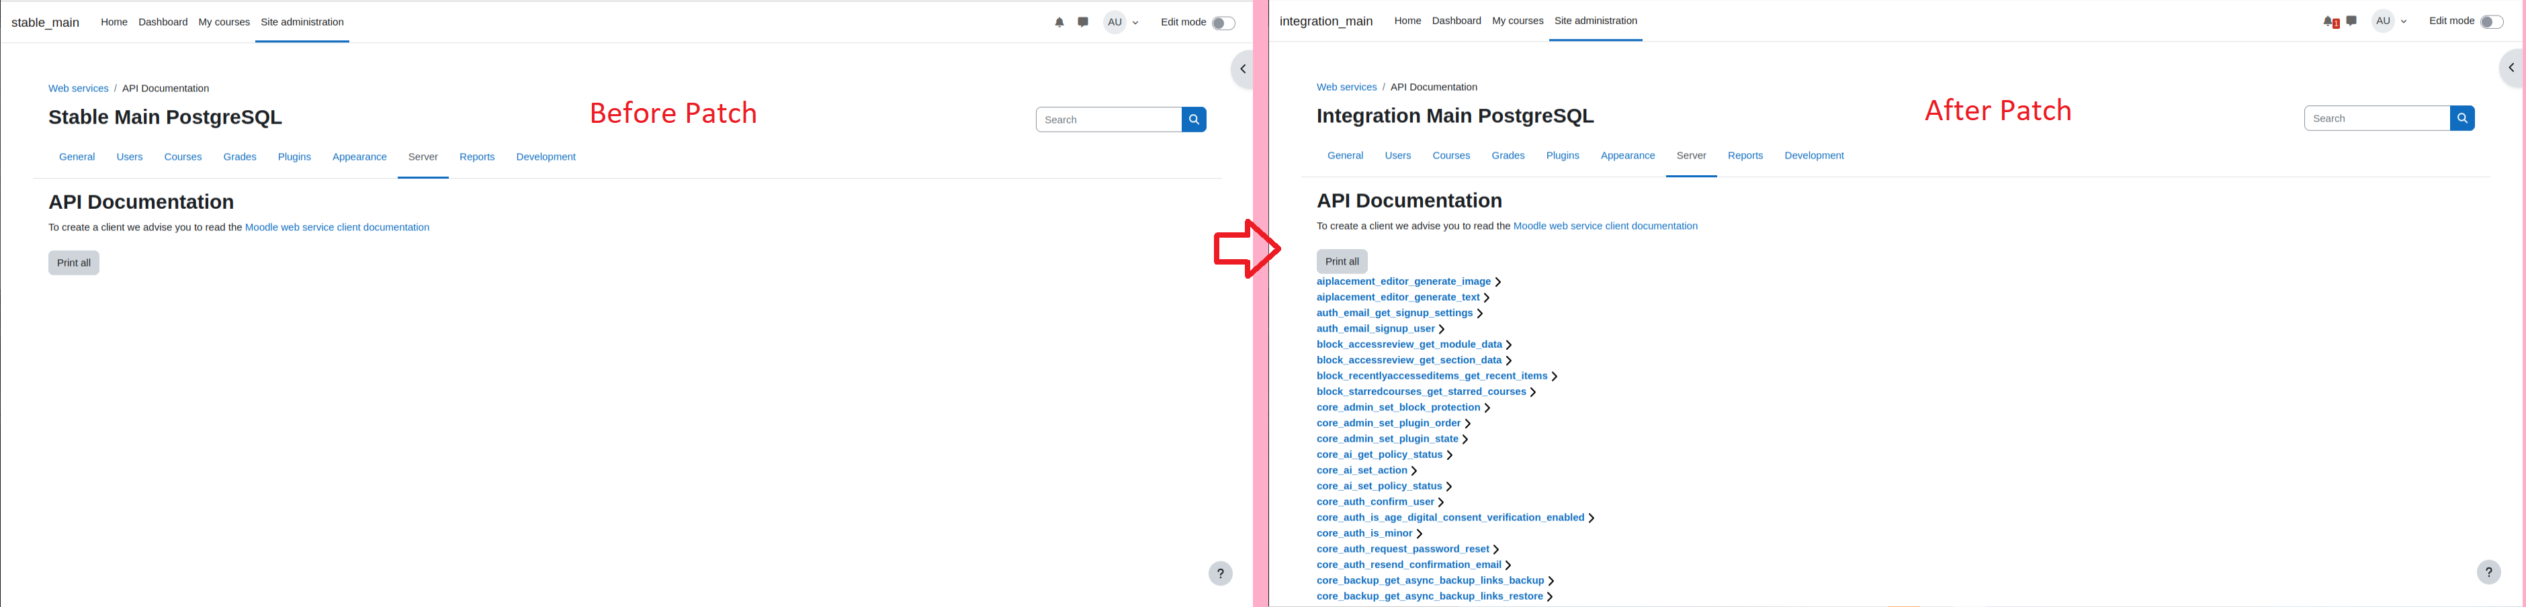Click Search input field in stable_main
Screen dimensions: 2526x607
pyautogui.click(x=1108, y=120)
